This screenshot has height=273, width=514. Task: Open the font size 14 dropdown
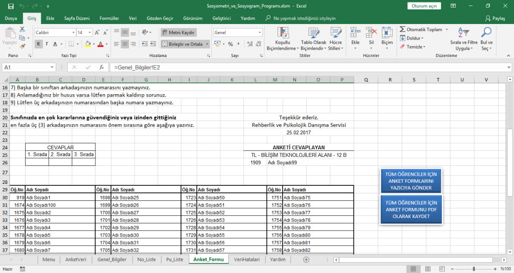pos(89,33)
